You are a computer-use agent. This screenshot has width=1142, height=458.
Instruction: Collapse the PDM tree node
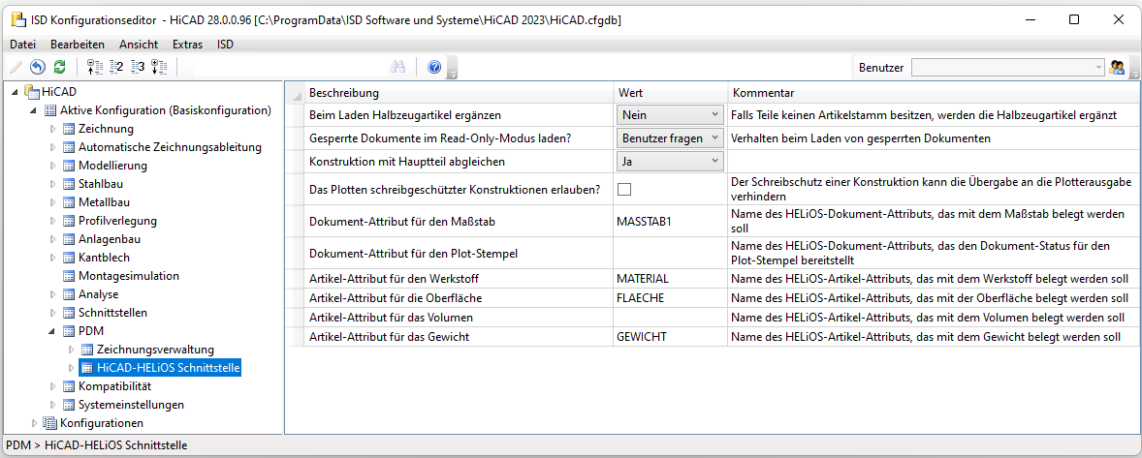[x=54, y=331]
